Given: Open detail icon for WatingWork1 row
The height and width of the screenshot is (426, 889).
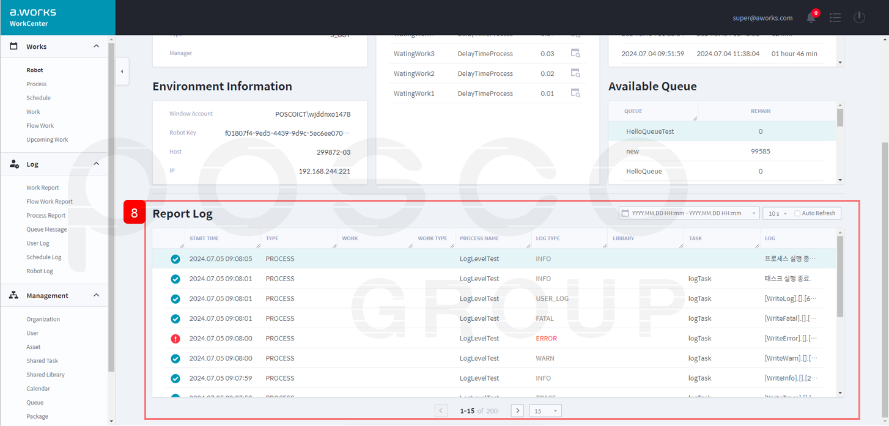Looking at the screenshot, I should (575, 93).
